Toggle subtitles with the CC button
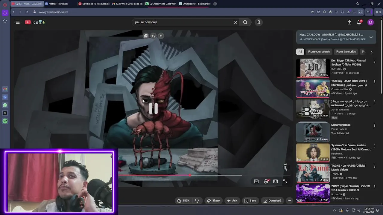This screenshot has height=215, width=383. pos(256,181)
